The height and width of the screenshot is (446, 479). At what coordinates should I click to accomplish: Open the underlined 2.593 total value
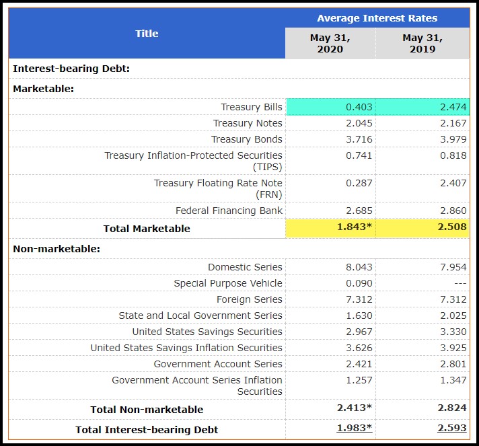(452, 428)
